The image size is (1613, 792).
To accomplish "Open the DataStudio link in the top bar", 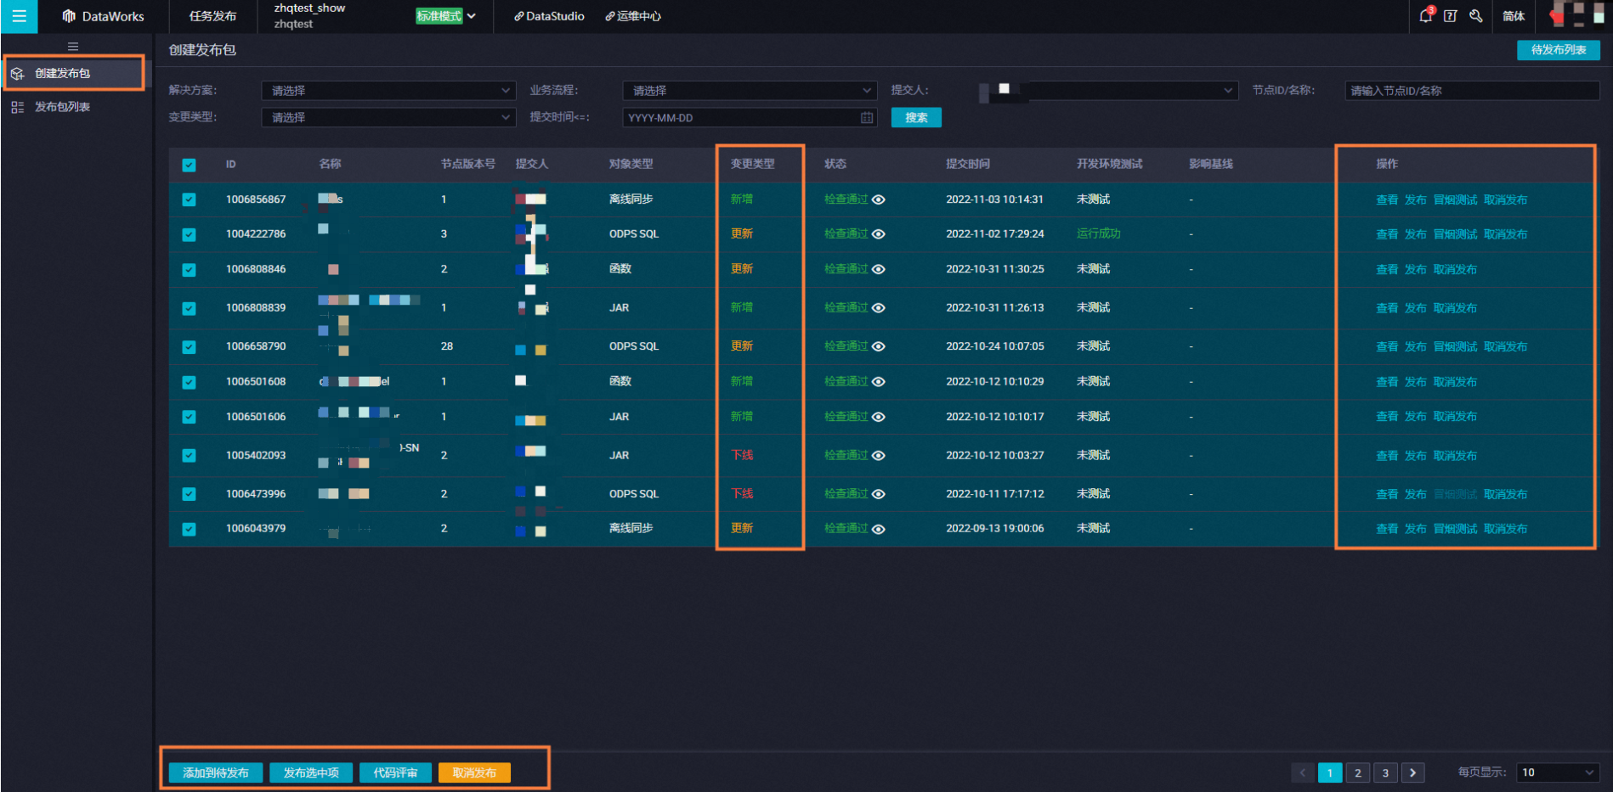I will [x=549, y=16].
